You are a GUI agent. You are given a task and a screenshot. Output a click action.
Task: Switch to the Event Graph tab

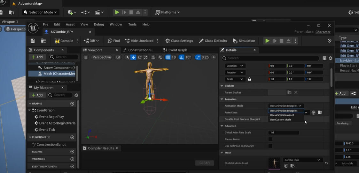click(x=175, y=50)
